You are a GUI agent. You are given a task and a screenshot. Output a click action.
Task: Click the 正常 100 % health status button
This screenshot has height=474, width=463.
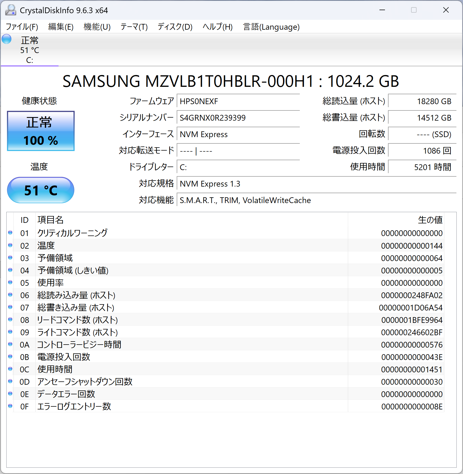click(x=41, y=131)
